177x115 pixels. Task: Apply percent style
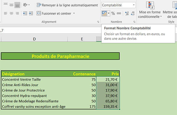click(113, 13)
